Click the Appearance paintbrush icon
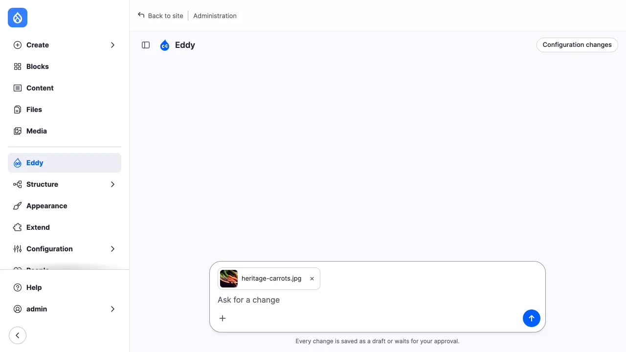The height and width of the screenshot is (352, 626). (18, 206)
